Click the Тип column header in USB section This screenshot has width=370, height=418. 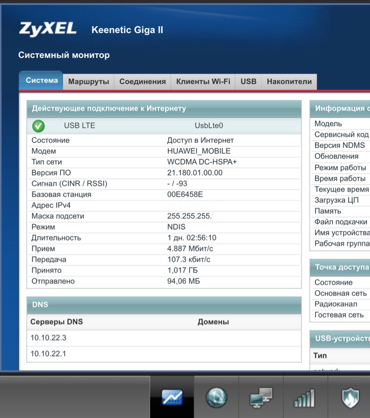pyautogui.click(x=320, y=356)
